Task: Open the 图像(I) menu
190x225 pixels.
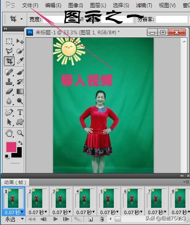Action: 76,5
